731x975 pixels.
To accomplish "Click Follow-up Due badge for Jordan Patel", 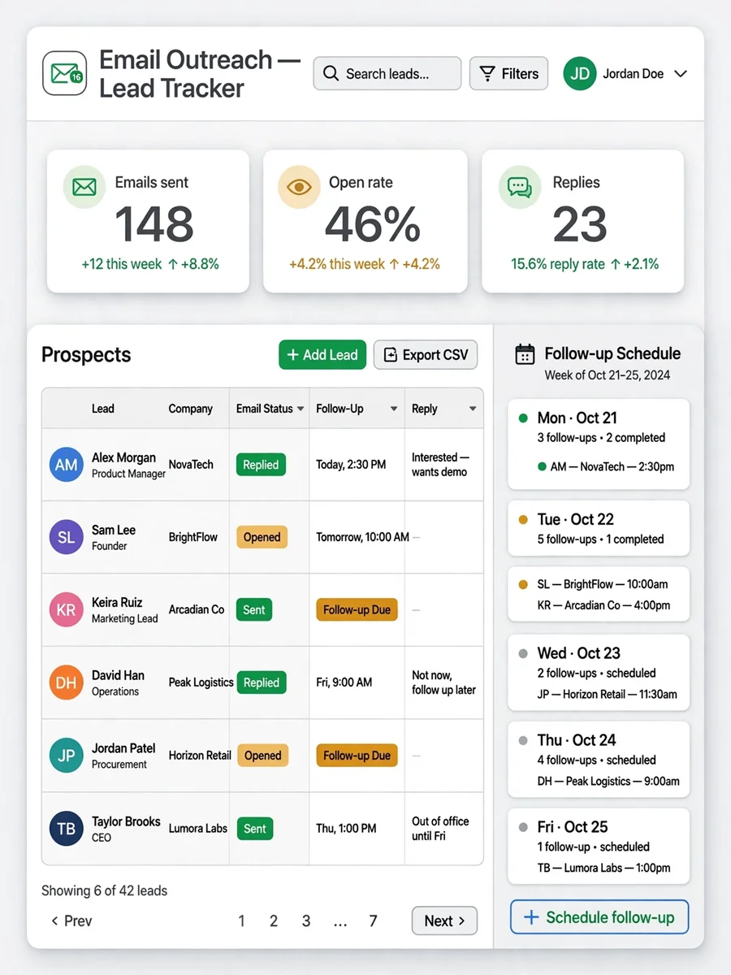I will pos(357,756).
